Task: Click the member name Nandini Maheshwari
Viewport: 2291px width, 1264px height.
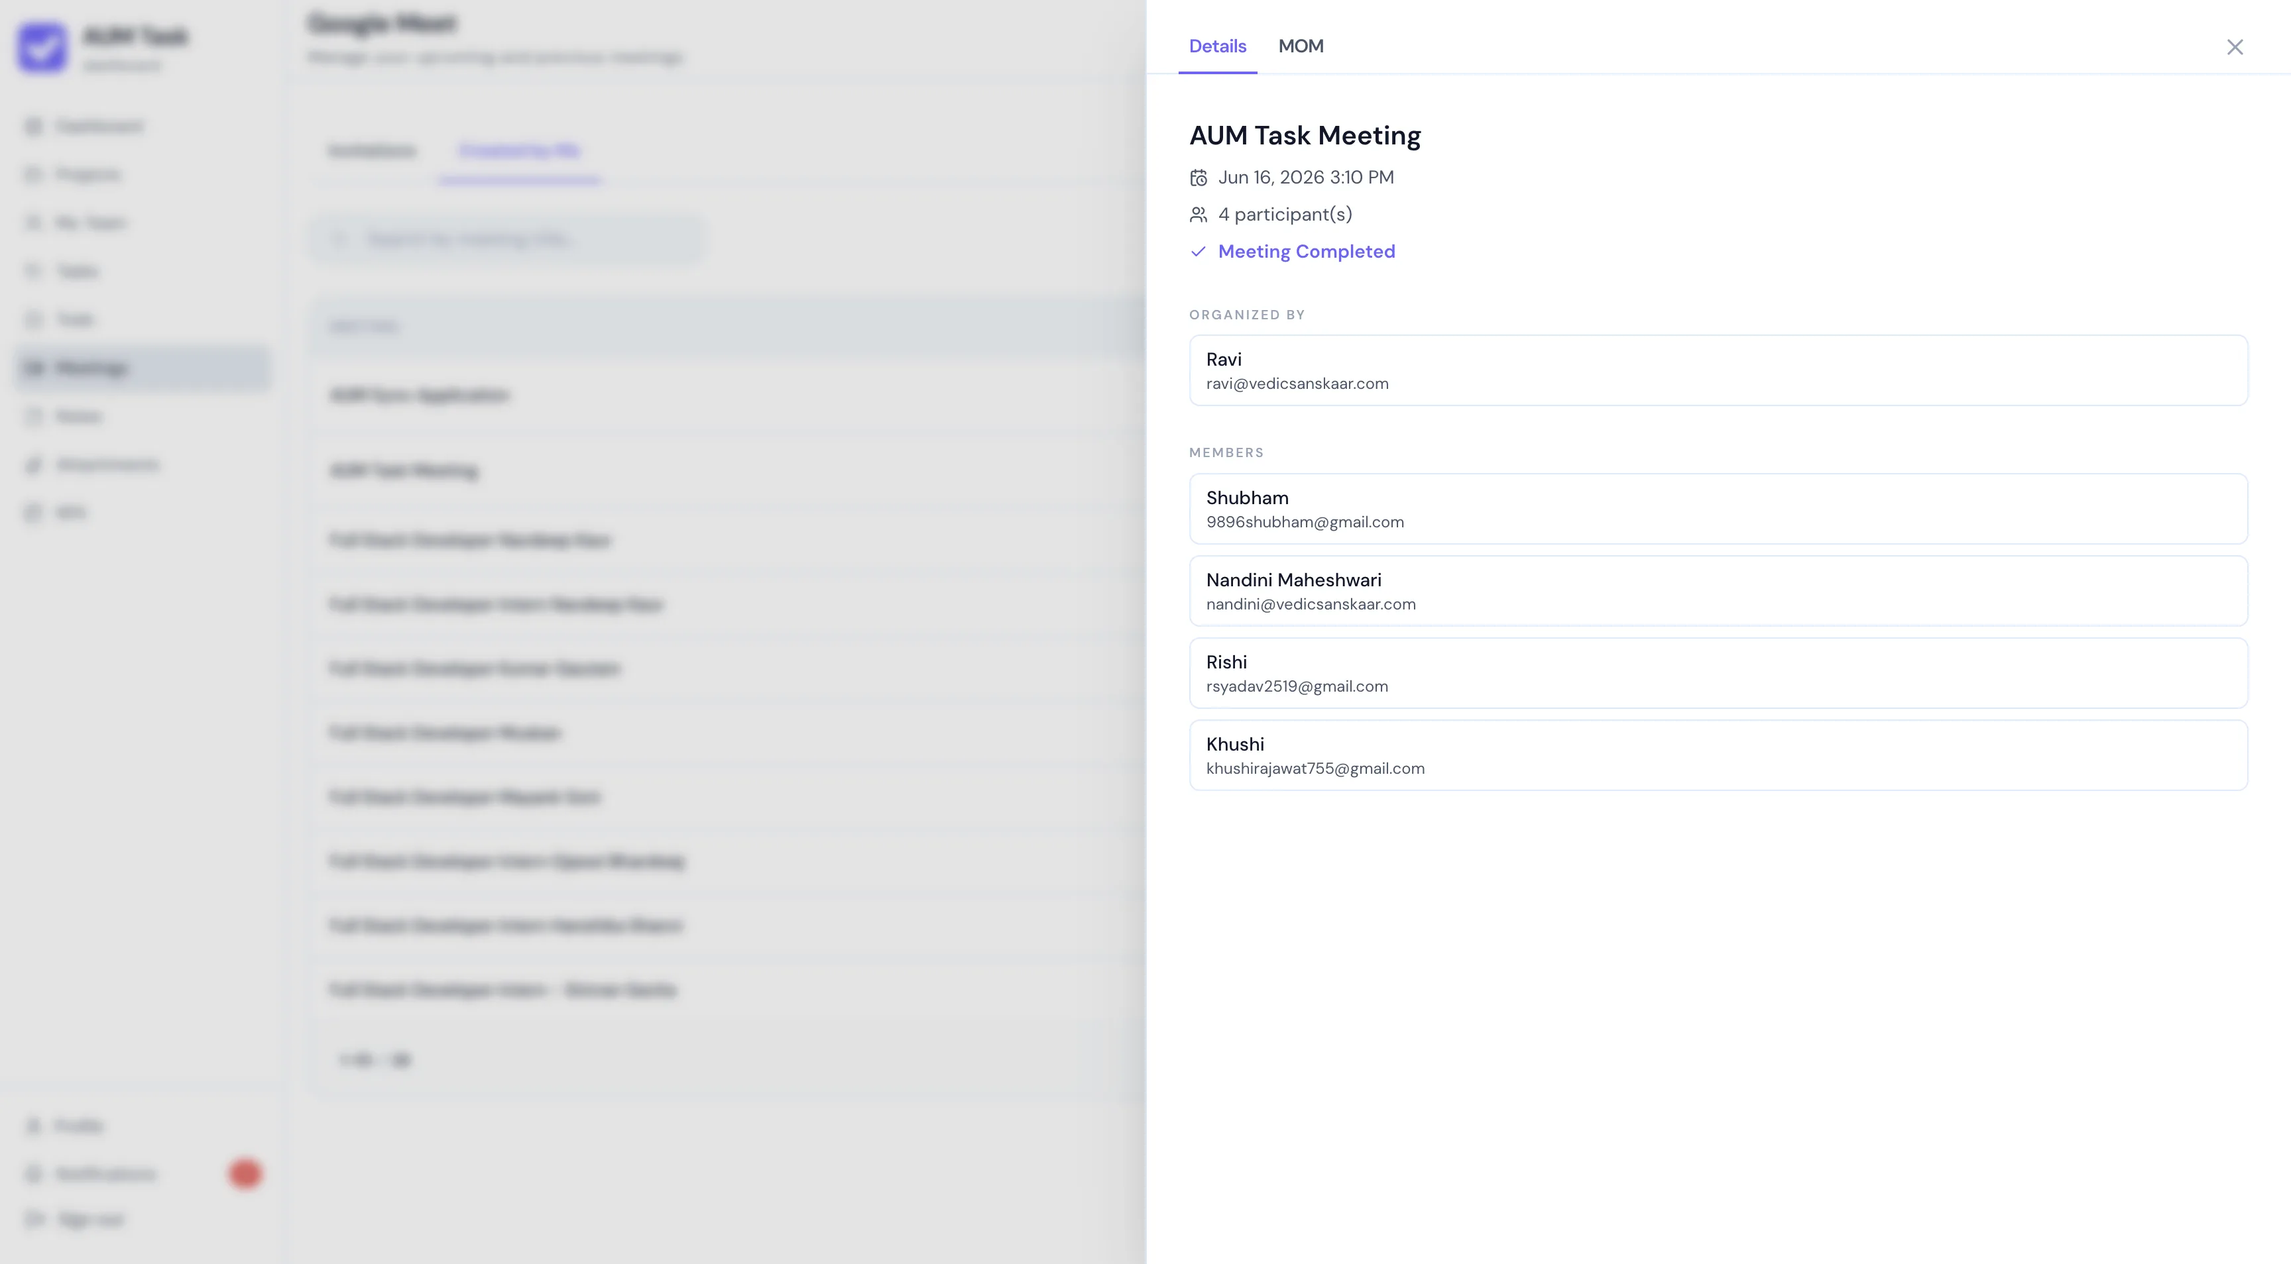Action: pyautogui.click(x=1293, y=580)
